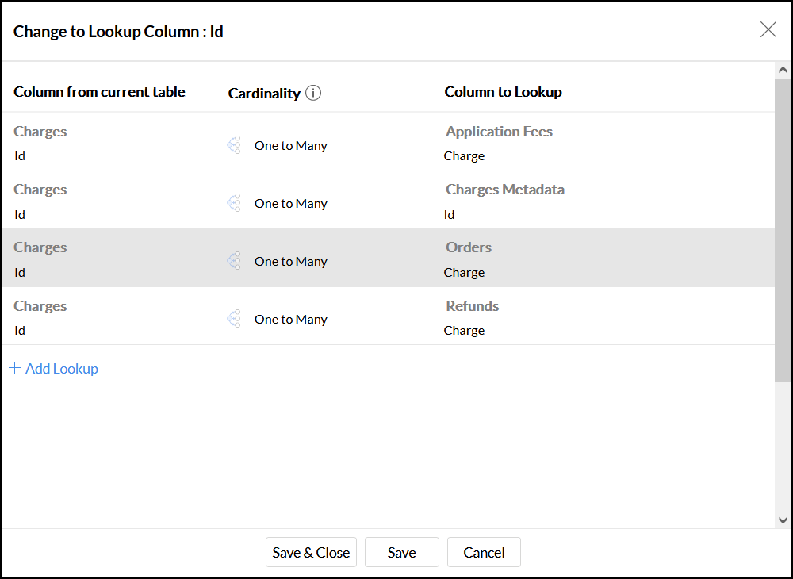Image resolution: width=793 pixels, height=579 pixels.
Task: Click cardinality icon in Application Fees row
Action: point(234,145)
